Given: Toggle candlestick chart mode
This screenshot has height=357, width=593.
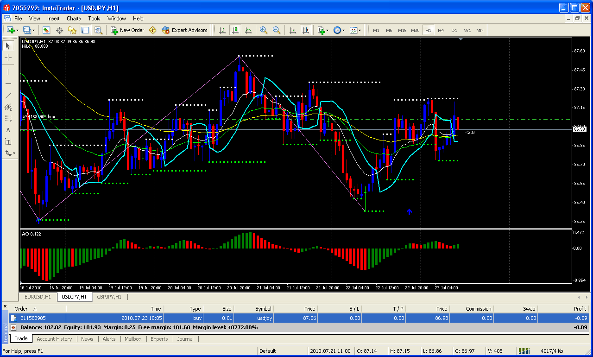Looking at the screenshot, I should click(235, 30).
